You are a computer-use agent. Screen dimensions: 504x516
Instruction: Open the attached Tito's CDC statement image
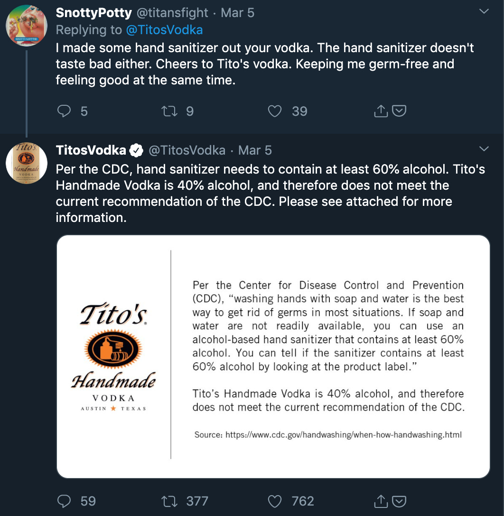coord(273,356)
